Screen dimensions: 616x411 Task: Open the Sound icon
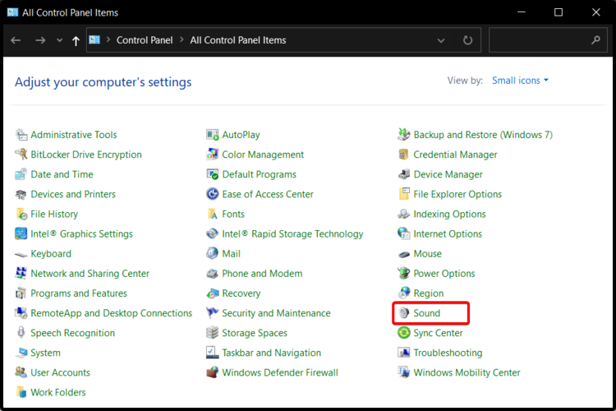[403, 313]
